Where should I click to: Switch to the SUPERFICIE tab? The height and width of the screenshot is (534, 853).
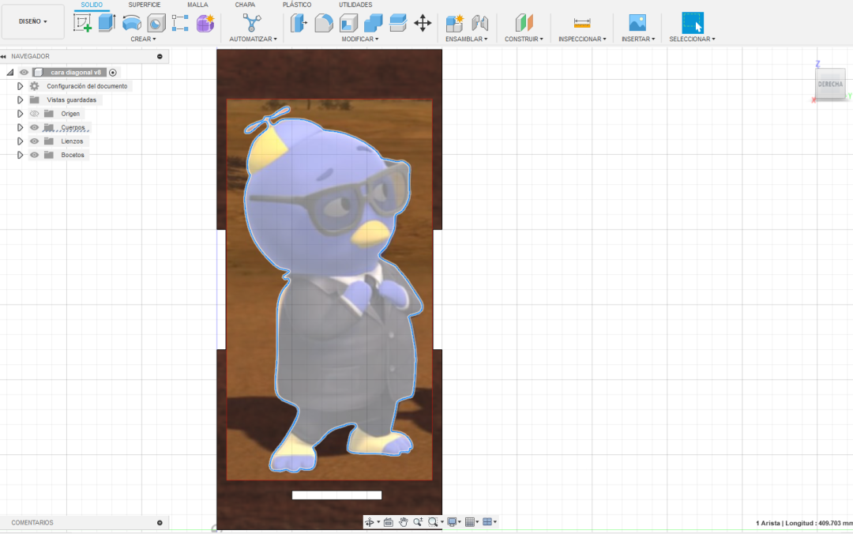(x=145, y=5)
